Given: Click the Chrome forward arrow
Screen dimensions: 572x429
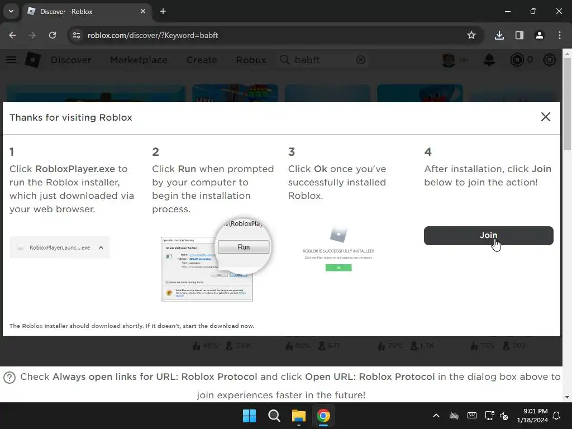Looking at the screenshot, I should (x=32, y=35).
